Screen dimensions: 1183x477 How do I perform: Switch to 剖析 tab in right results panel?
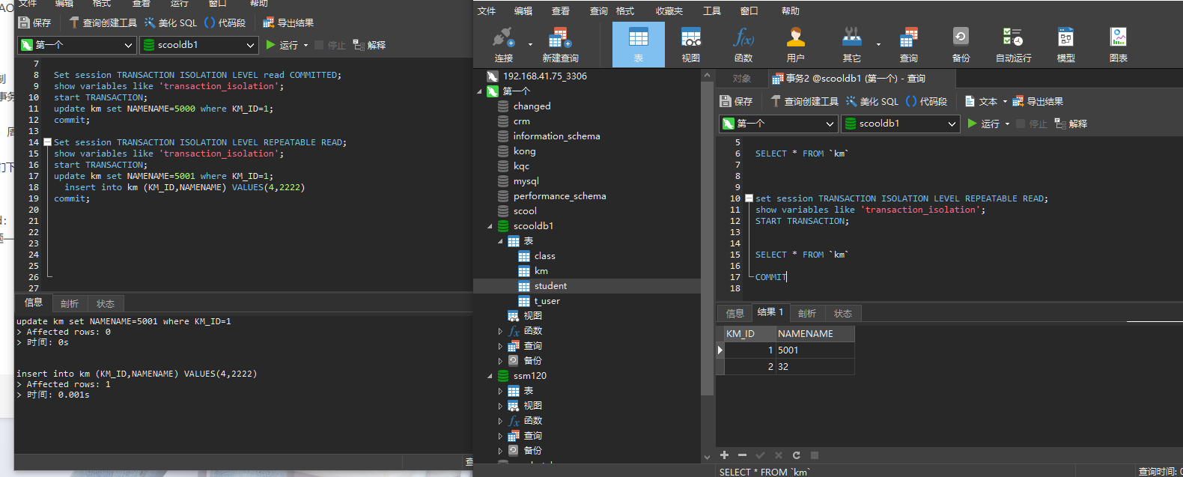(x=807, y=313)
